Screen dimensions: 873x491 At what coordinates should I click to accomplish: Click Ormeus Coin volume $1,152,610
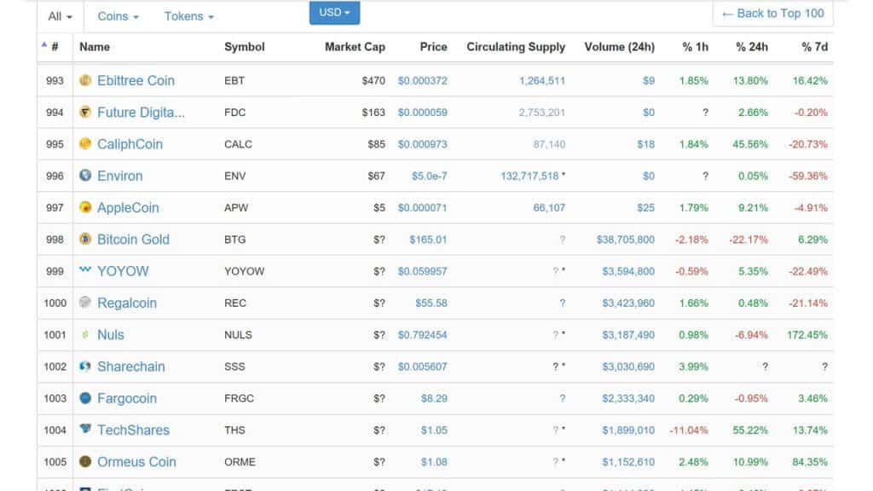[628, 461]
